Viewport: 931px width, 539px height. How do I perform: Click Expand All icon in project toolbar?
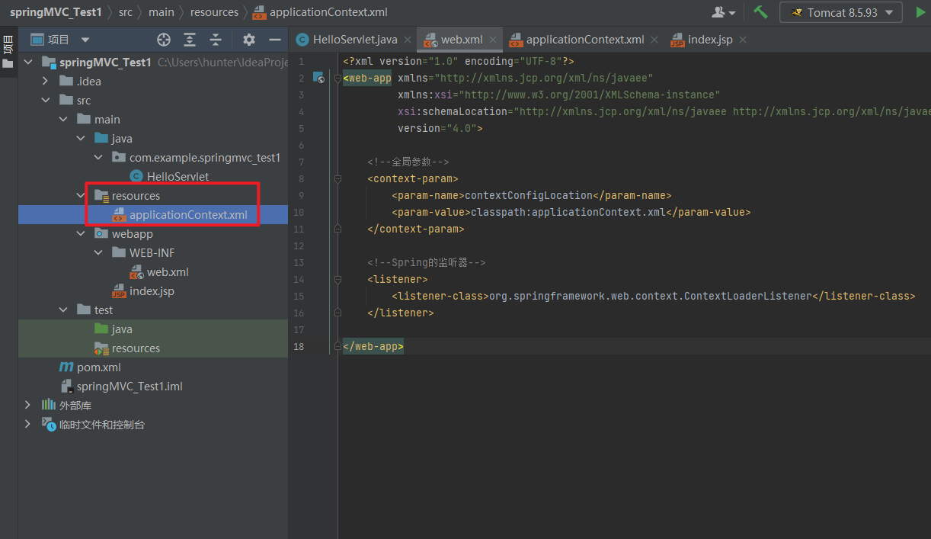[190, 40]
